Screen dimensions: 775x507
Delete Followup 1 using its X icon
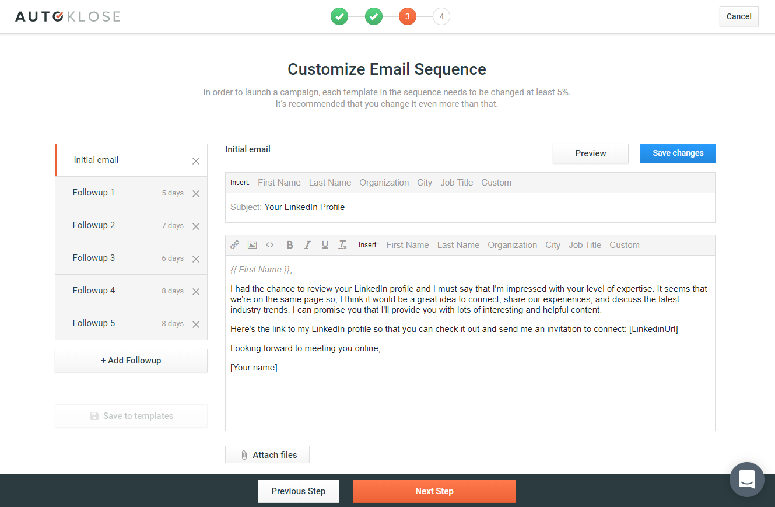click(x=196, y=194)
